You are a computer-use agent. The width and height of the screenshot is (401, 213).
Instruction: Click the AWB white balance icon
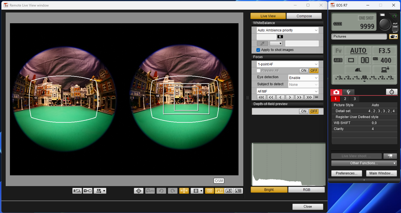pos(338,60)
